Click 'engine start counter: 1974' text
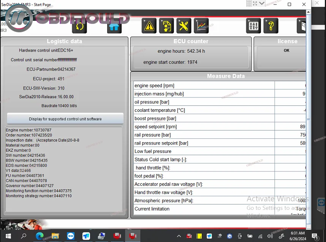Viewport: 326px width, 242px height. (x=170, y=62)
